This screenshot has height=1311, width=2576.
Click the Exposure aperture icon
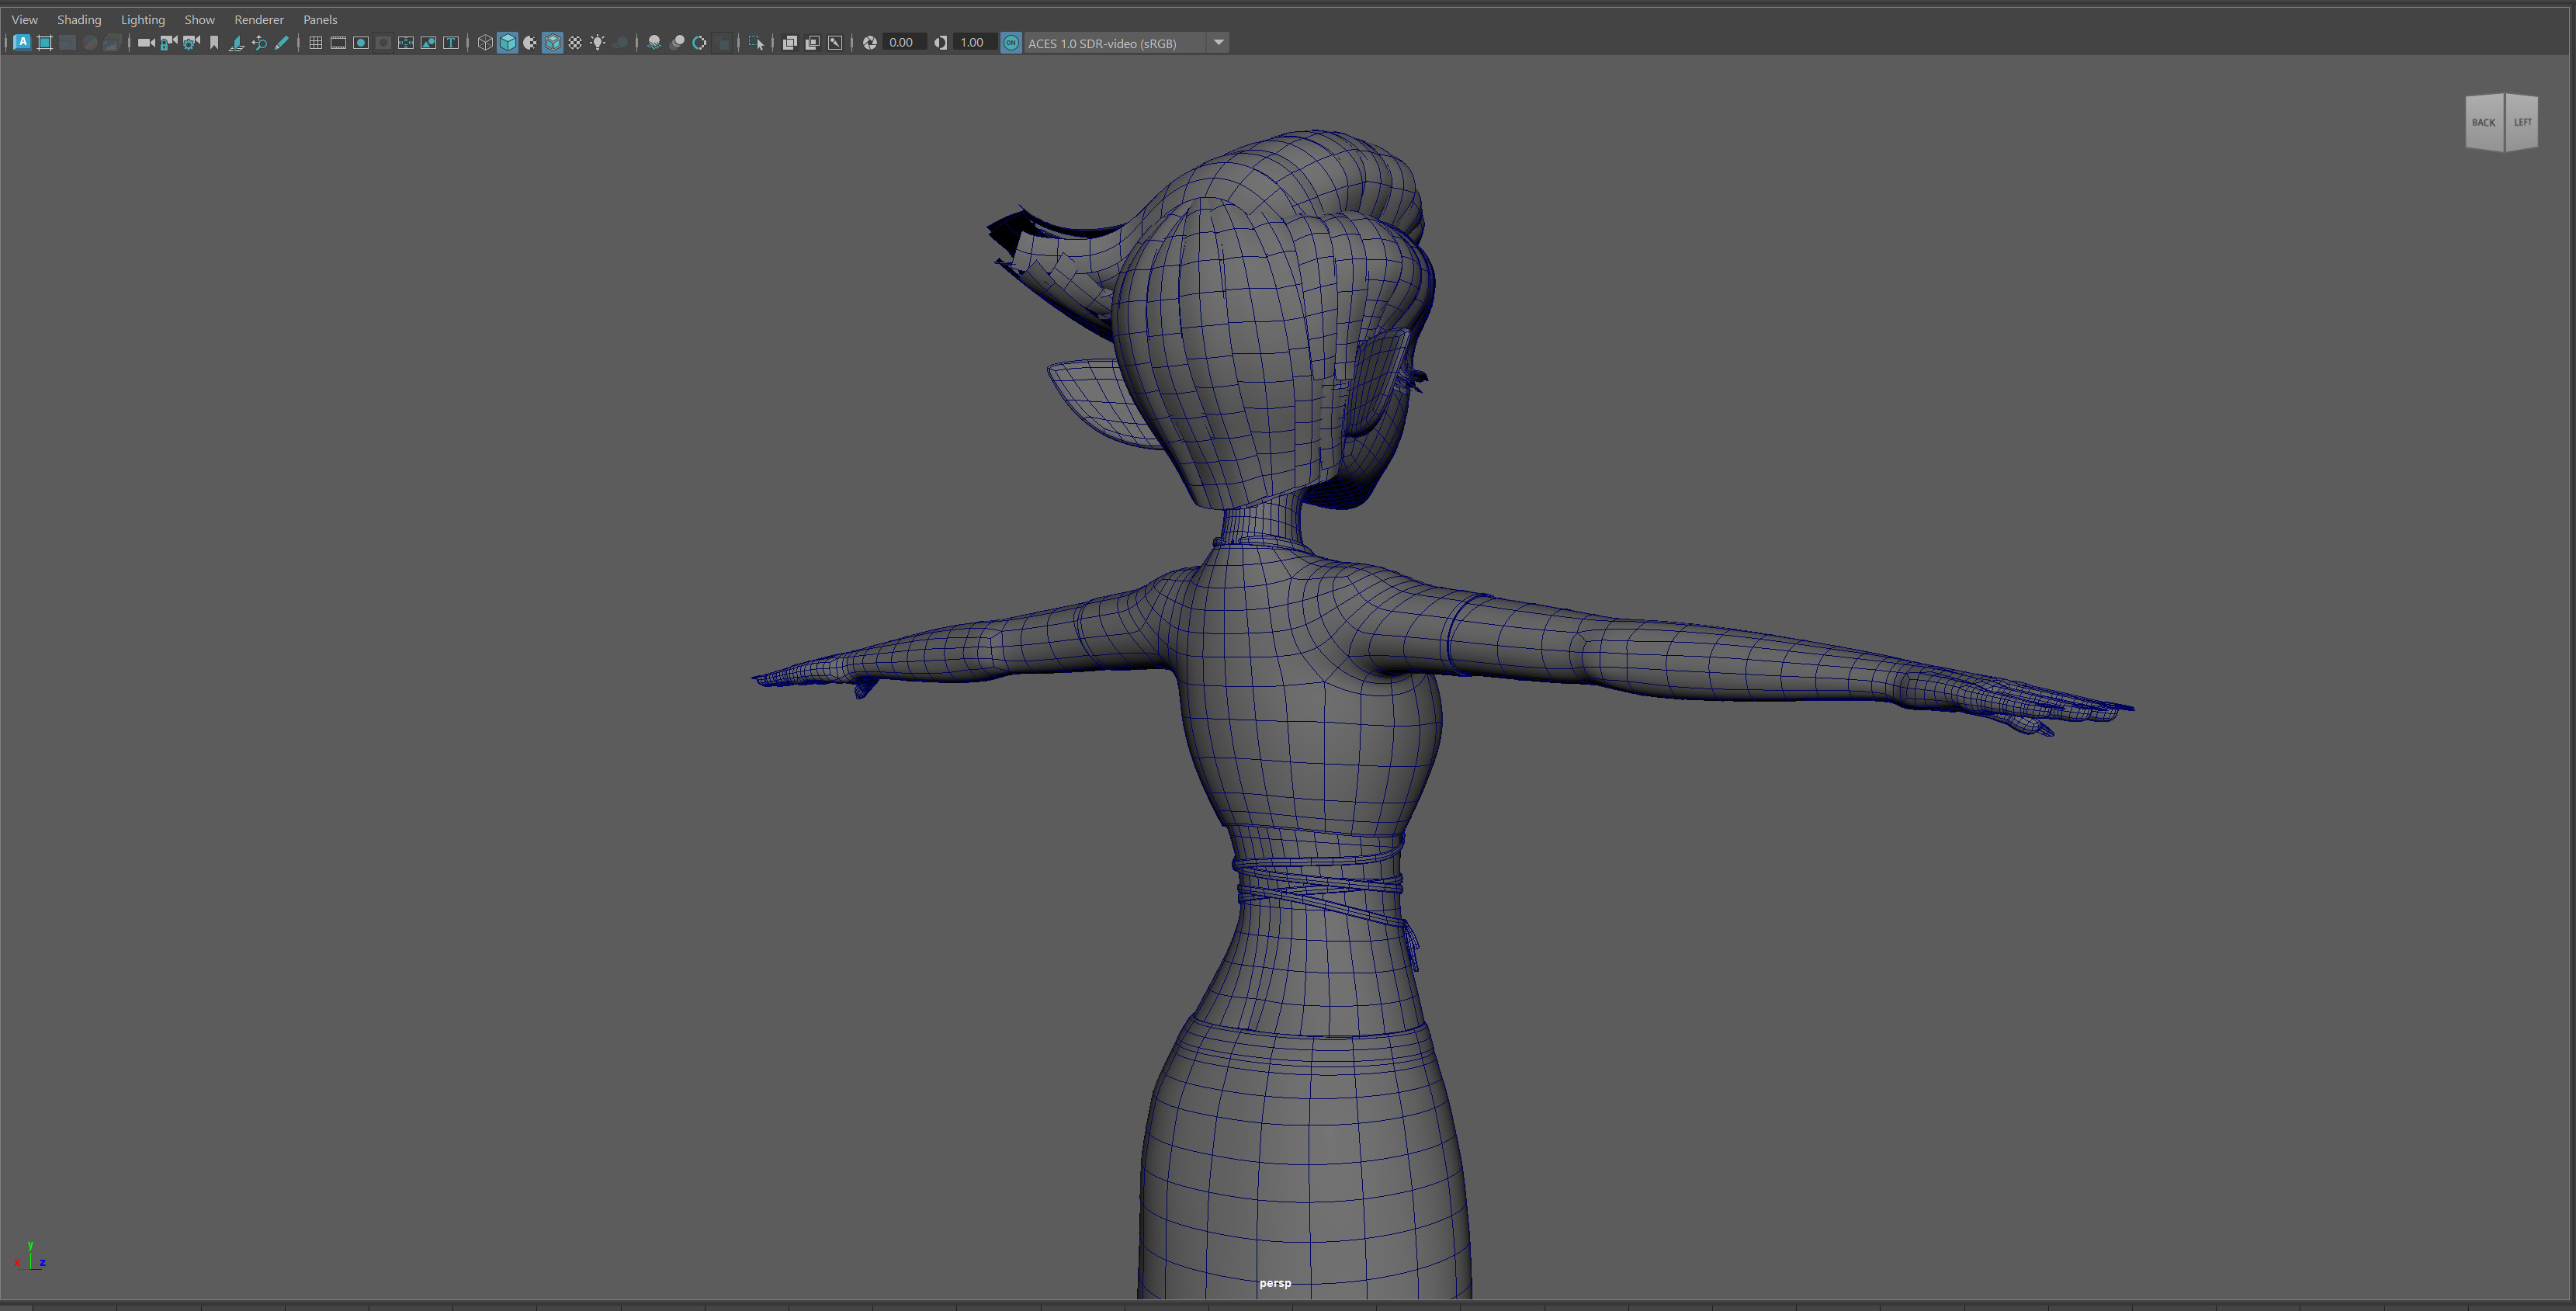coord(870,43)
